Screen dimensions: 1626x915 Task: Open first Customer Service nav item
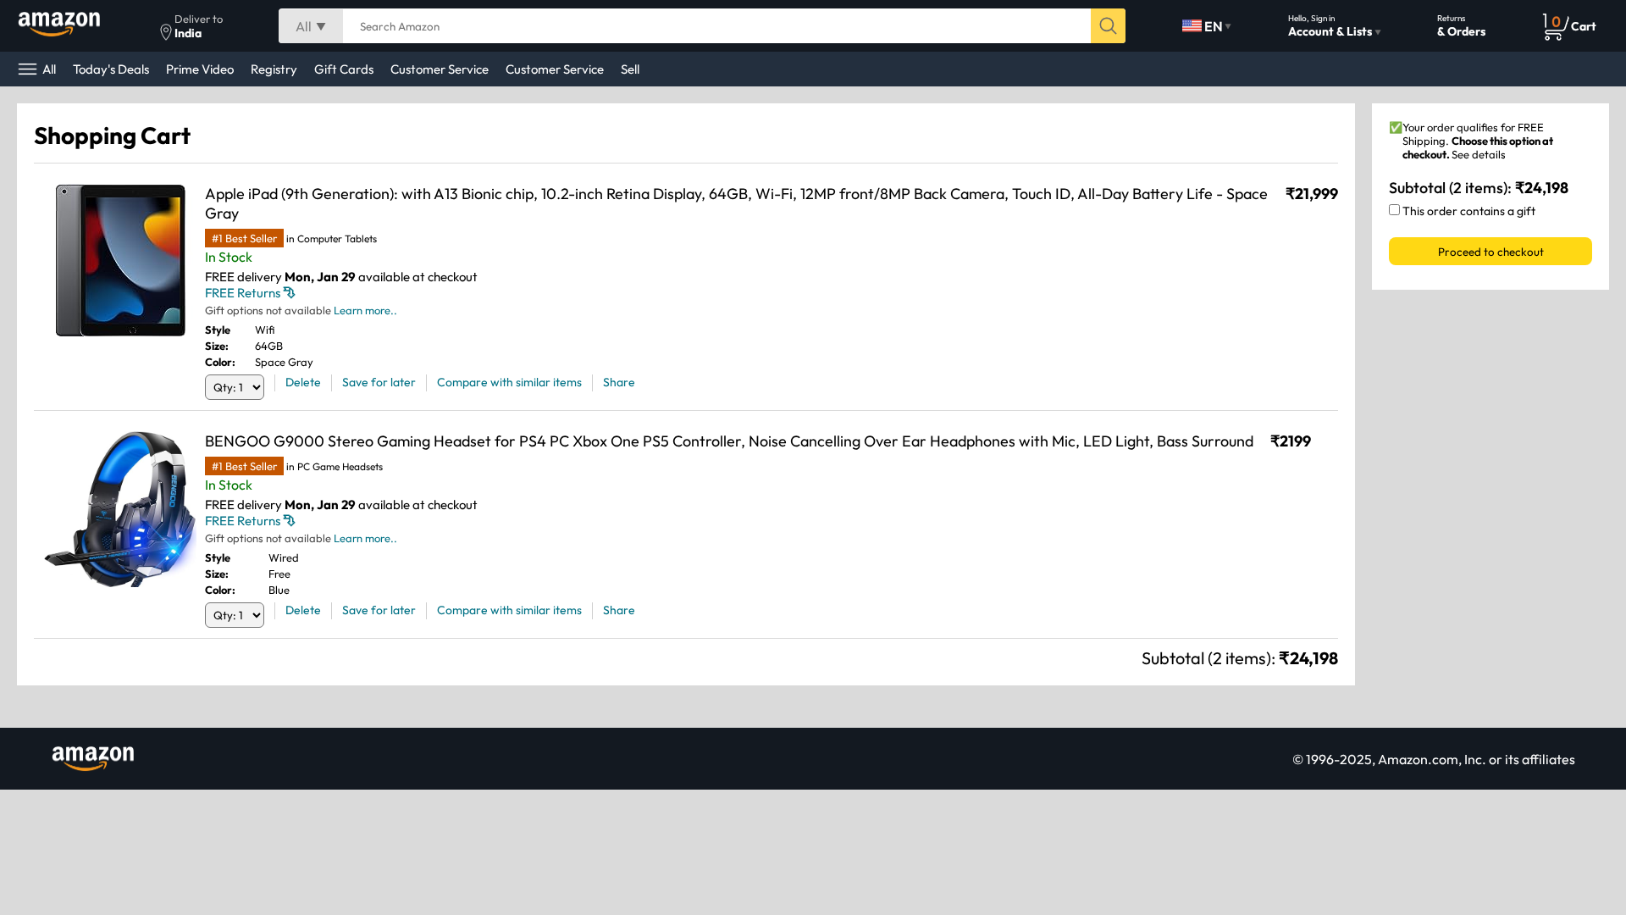[440, 69]
